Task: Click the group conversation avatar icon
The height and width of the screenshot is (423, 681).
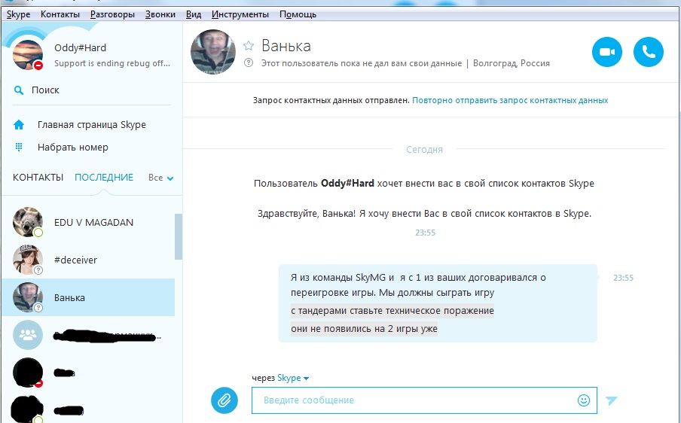Action: click(x=28, y=335)
